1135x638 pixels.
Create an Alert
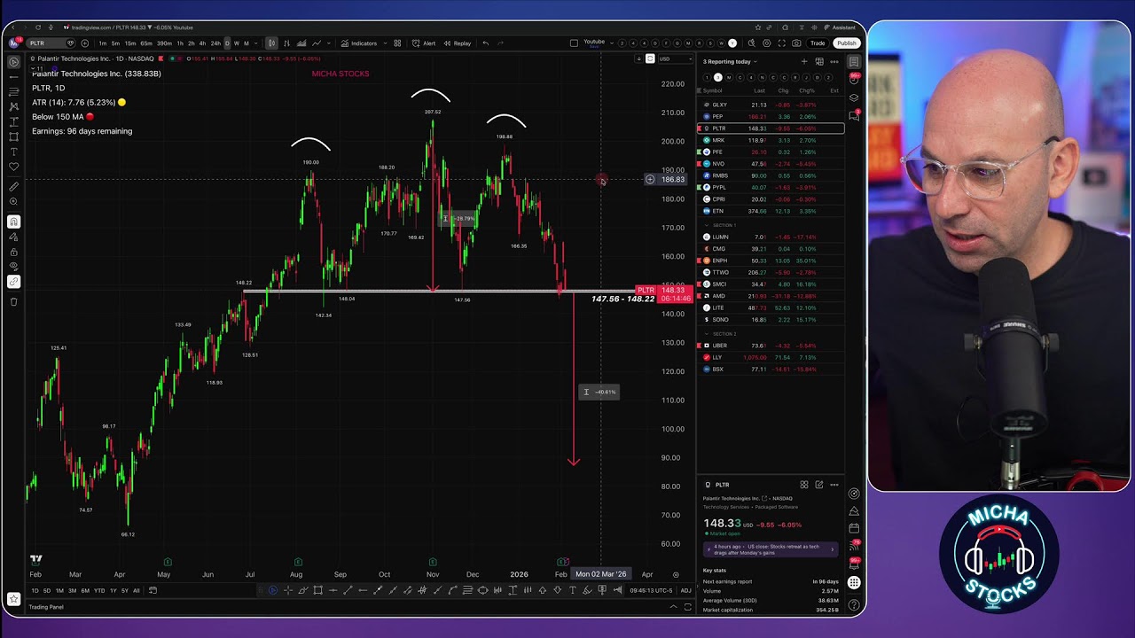coord(424,43)
